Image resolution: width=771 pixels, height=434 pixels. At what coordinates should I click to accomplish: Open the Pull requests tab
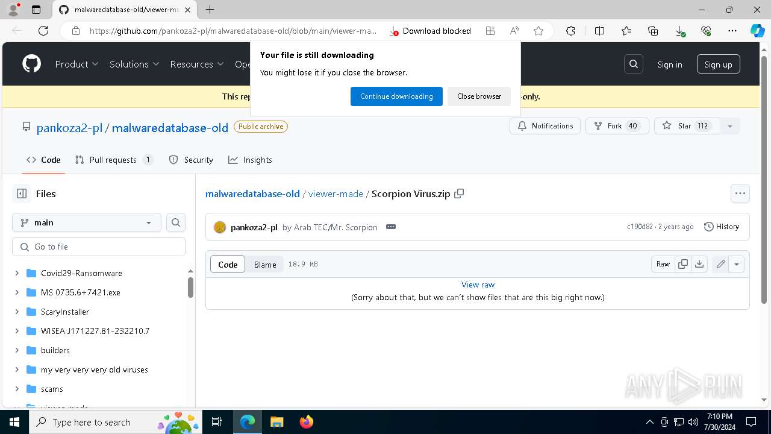(114, 160)
